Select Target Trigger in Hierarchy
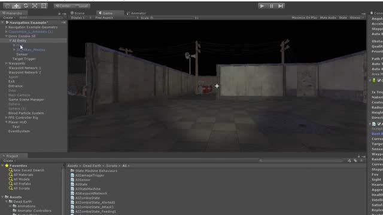 coord(24,59)
